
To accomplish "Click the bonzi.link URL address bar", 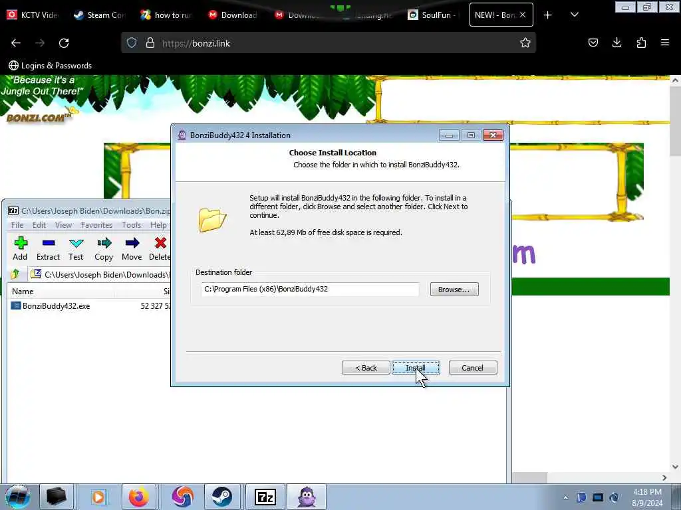I will [x=329, y=43].
